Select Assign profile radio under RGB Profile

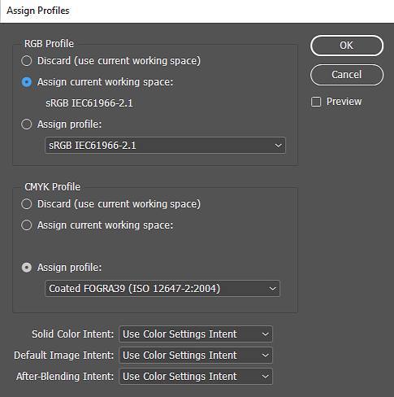(27, 124)
